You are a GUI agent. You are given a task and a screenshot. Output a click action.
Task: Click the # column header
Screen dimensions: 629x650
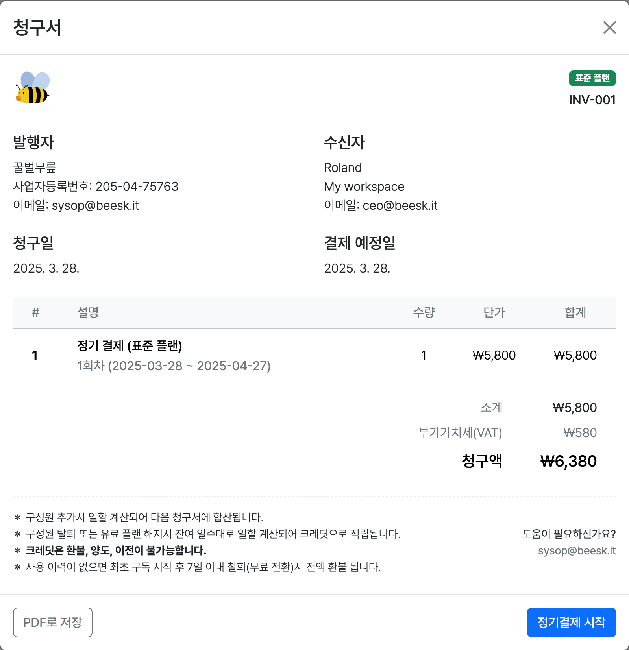(35, 312)
